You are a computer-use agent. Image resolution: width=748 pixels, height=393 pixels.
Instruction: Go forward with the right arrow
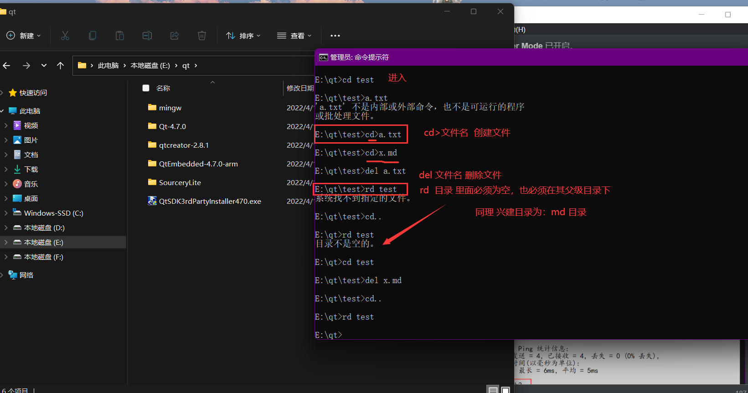[26, 66]
